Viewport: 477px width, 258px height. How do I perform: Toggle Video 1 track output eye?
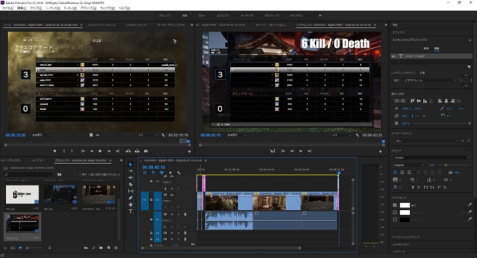(x=171, y=195)
